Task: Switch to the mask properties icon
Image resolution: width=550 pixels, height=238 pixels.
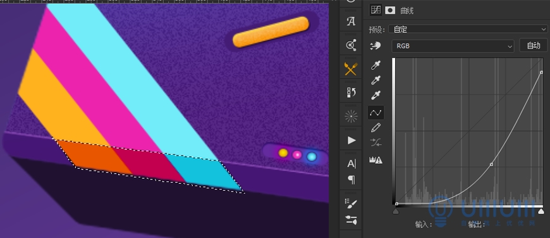Action: (390, 10)
